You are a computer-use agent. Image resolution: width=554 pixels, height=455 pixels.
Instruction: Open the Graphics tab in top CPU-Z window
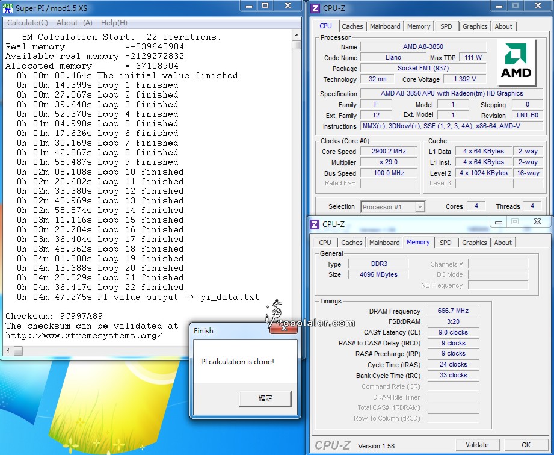coord(475,26)
